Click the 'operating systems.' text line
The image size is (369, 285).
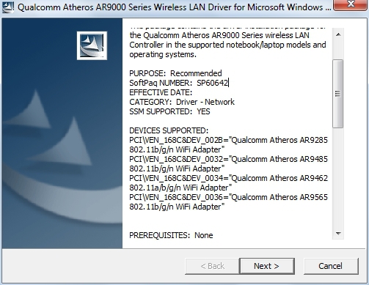coord(163,54)
